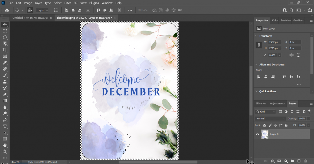This screenshot has height=164, width=314.
Task: Toggle visibility of Layer 0
Action: tap(258, 134)
